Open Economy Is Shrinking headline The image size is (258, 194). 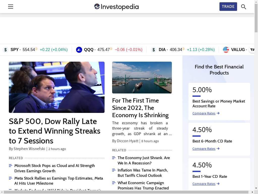click(140, 108)
